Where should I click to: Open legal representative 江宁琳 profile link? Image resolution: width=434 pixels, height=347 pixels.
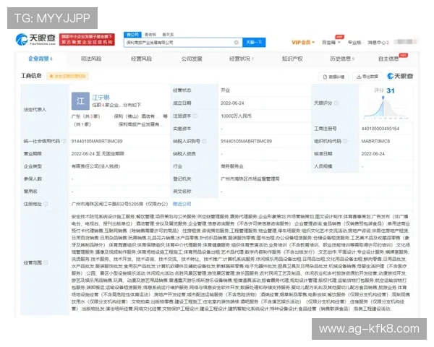101,98
